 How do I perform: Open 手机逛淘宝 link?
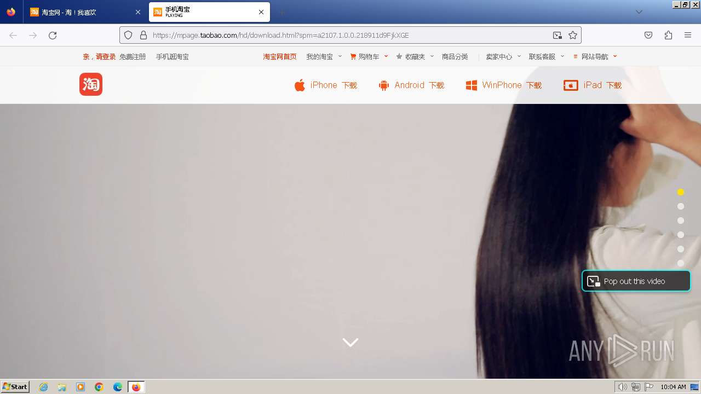tap(172, 56)
